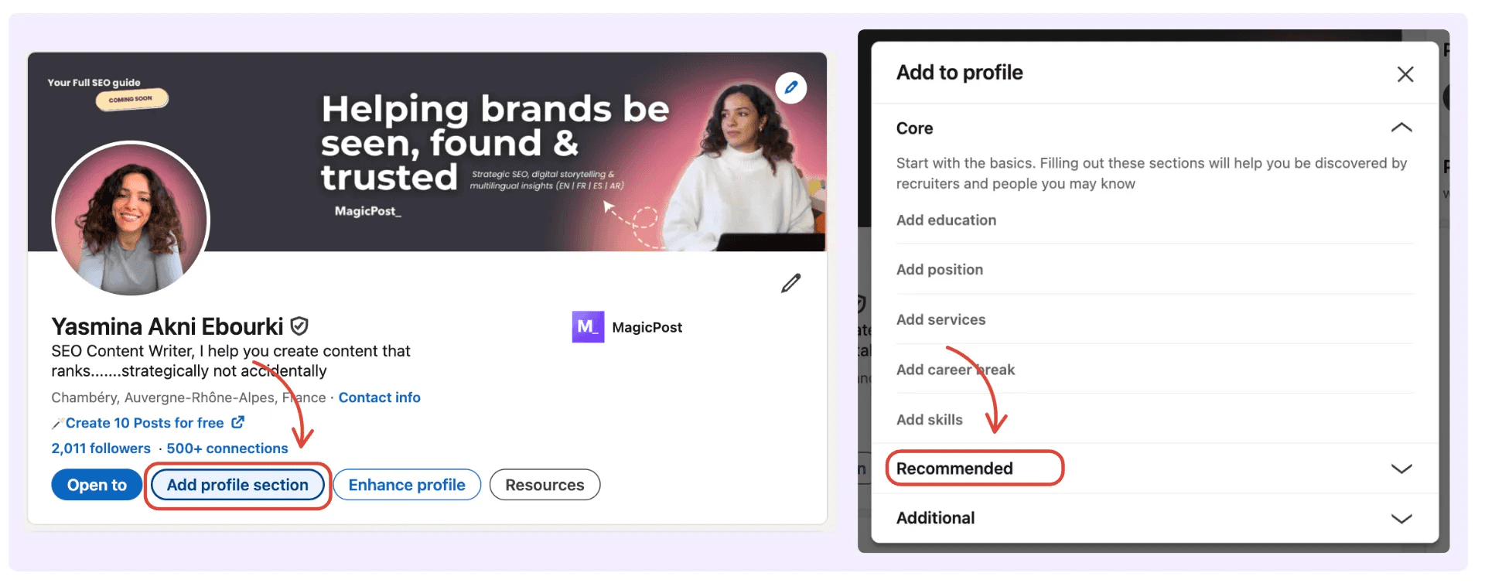Choose Add career break option

pos(955,370)
